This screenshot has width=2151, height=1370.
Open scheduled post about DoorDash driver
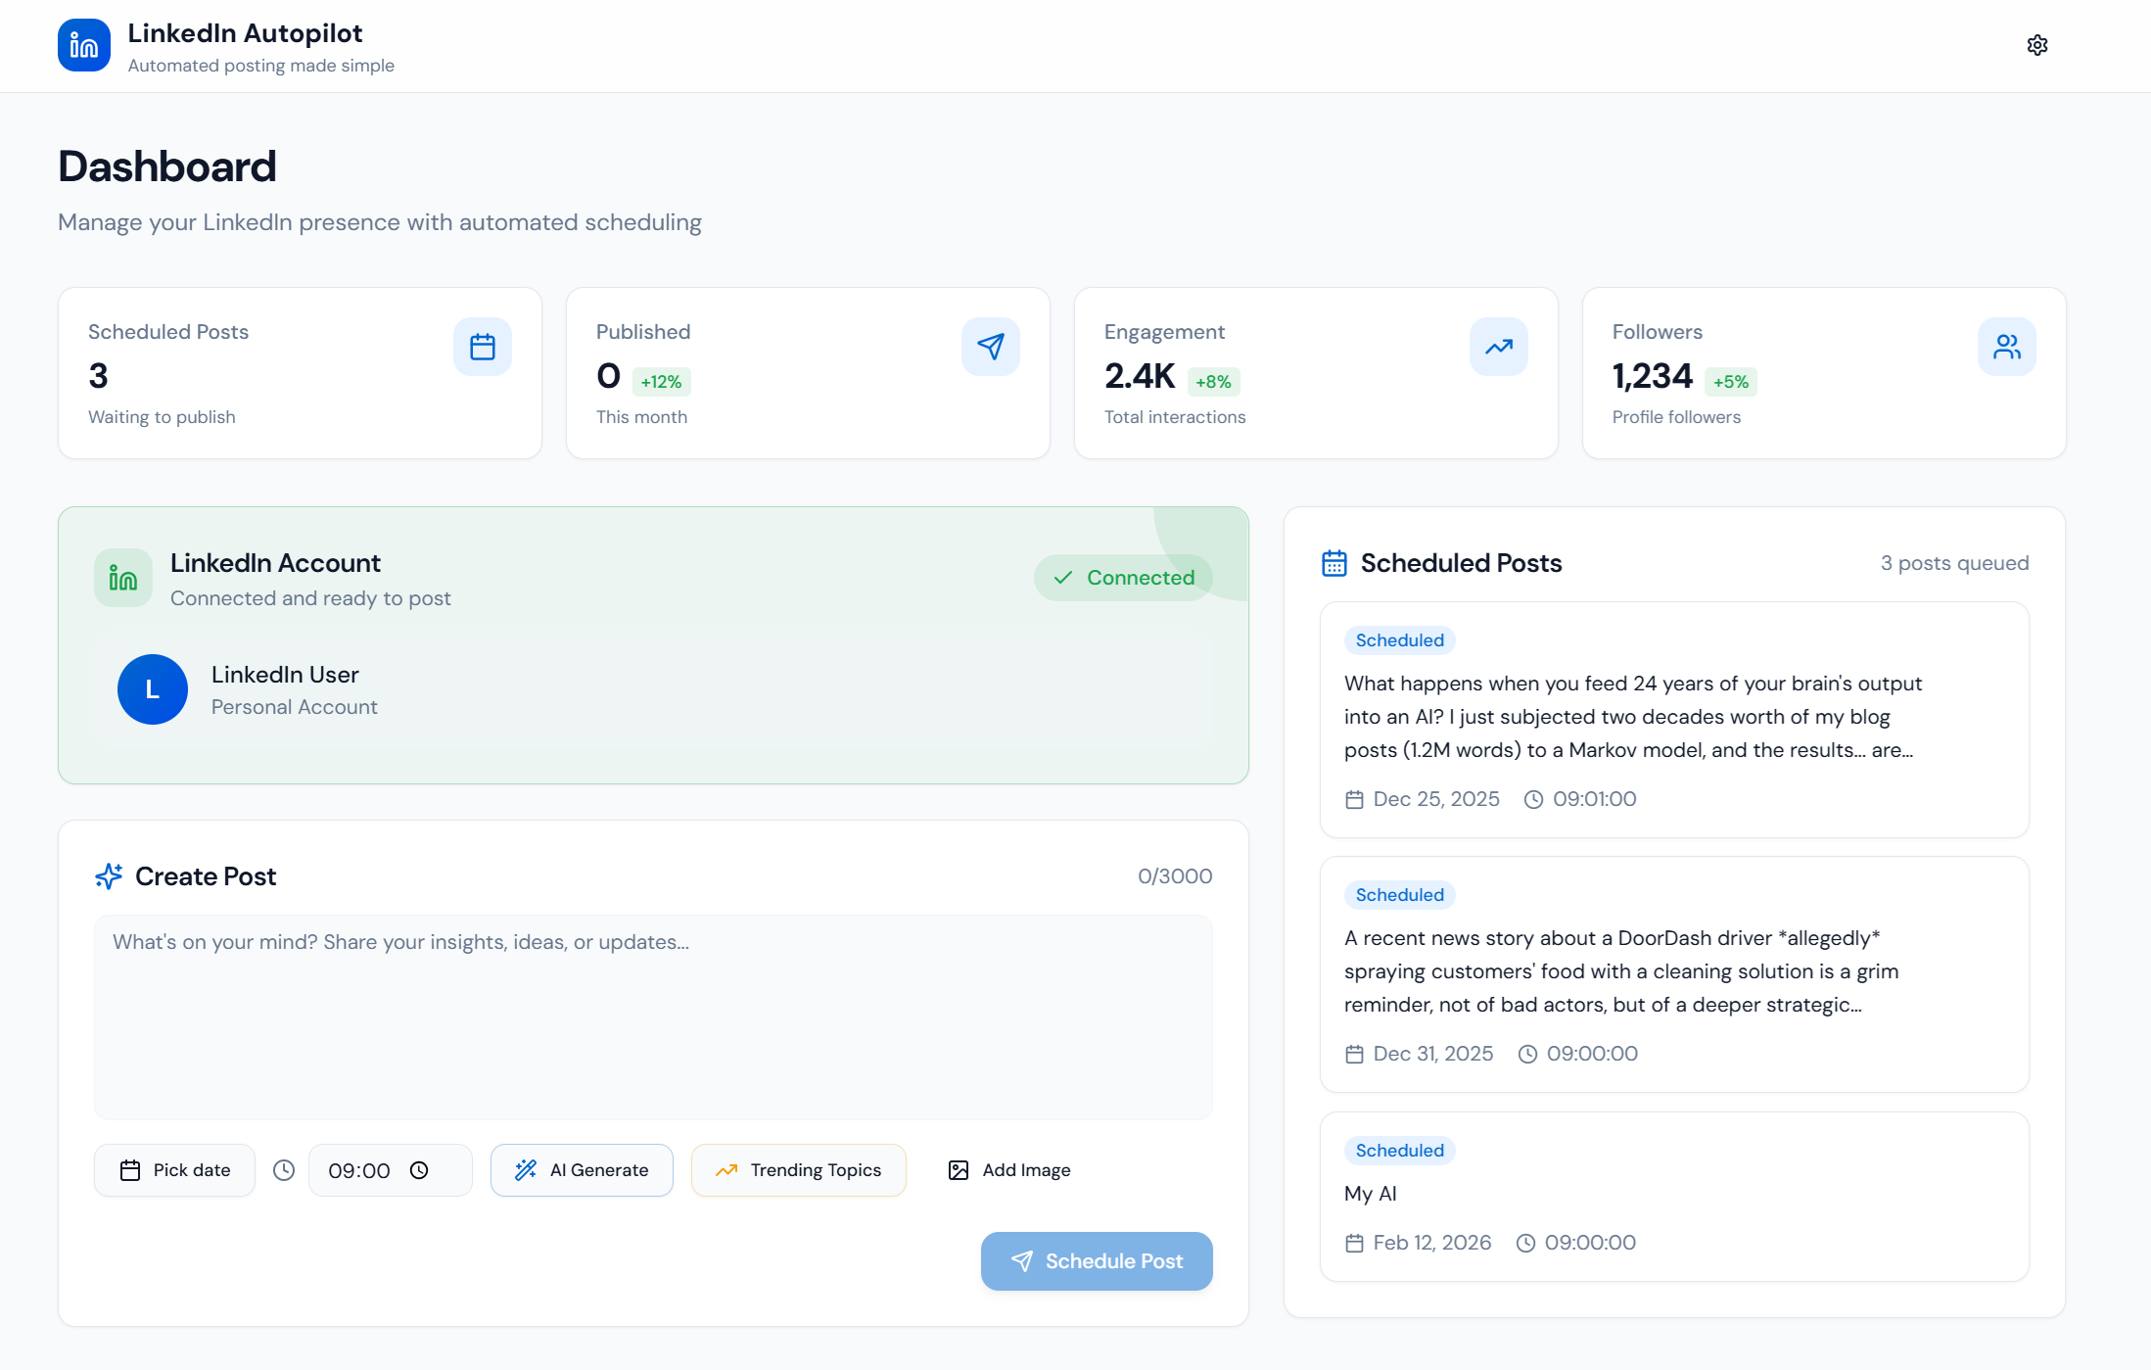point(1674,974)
